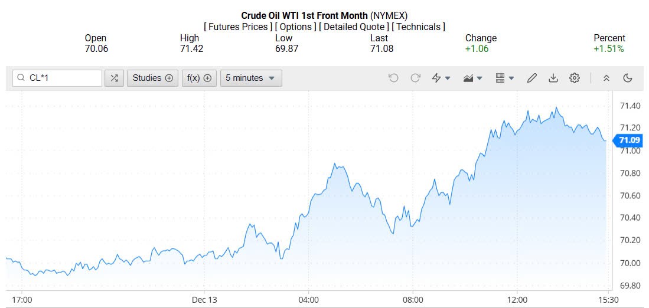Collapse the chart toolbar with double chevron
The height and width of the screenshot is (308, 649).
coord(606,78)
